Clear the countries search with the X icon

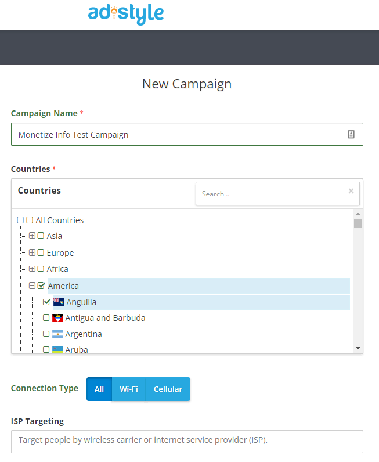[x=351, y=191]
